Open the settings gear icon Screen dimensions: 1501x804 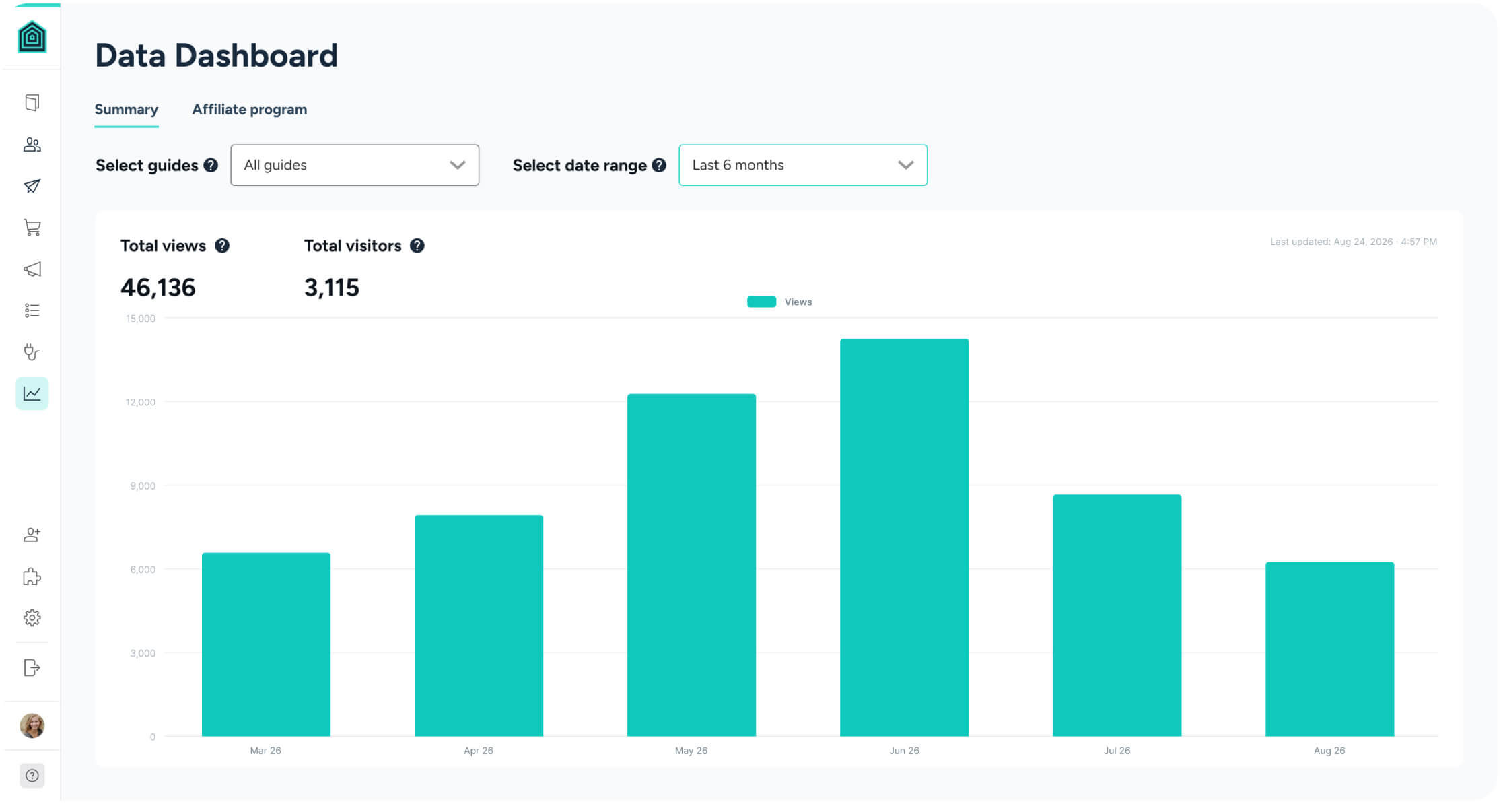[x=32, y=617]
